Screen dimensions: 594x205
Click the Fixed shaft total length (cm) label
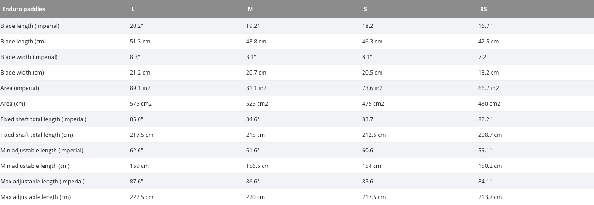(37, 135)
